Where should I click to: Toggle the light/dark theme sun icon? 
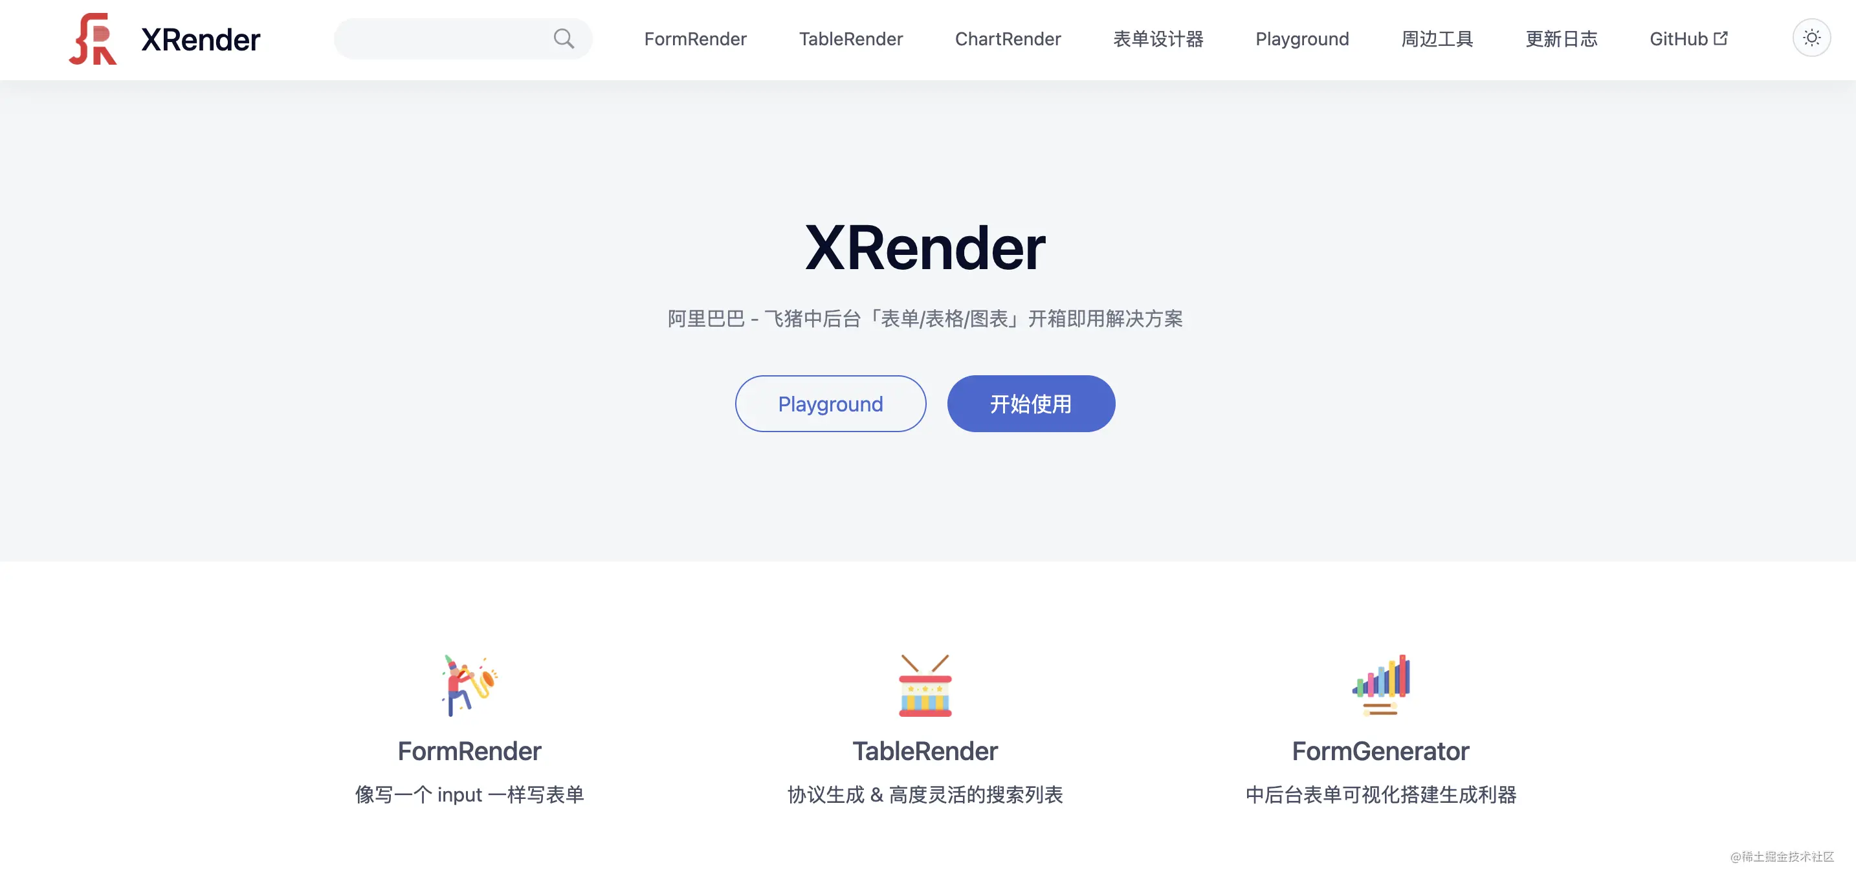click(1811, 38)
